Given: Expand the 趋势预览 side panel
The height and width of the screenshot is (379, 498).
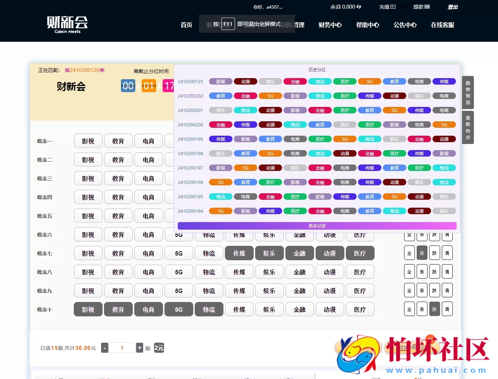Looking at the screenshot, I should [x=468, y=93].
